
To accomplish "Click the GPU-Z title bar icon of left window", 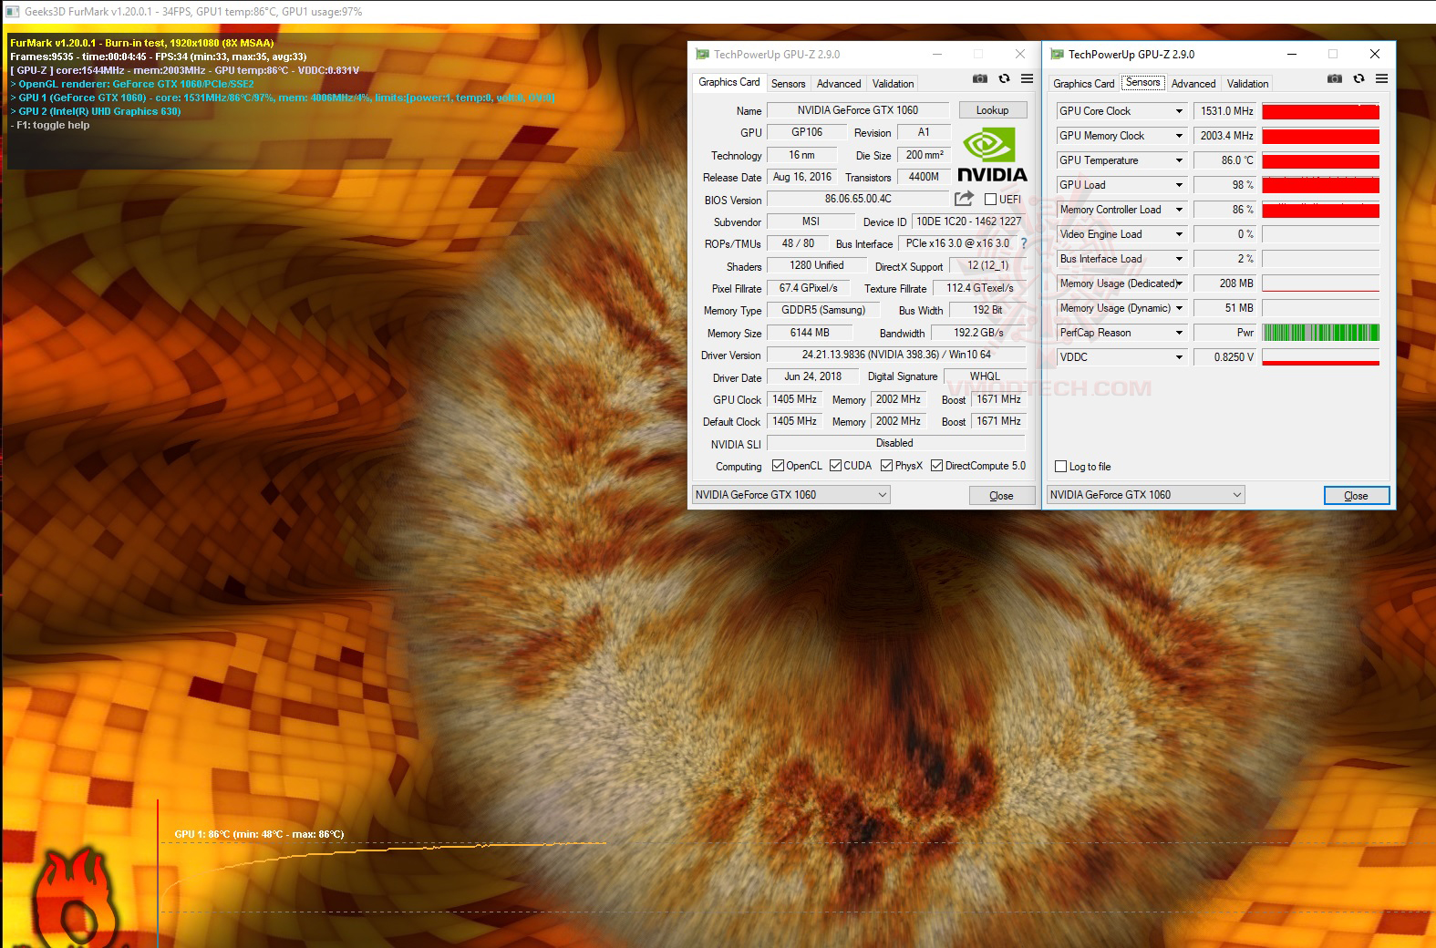I will [x=703, y=54].
